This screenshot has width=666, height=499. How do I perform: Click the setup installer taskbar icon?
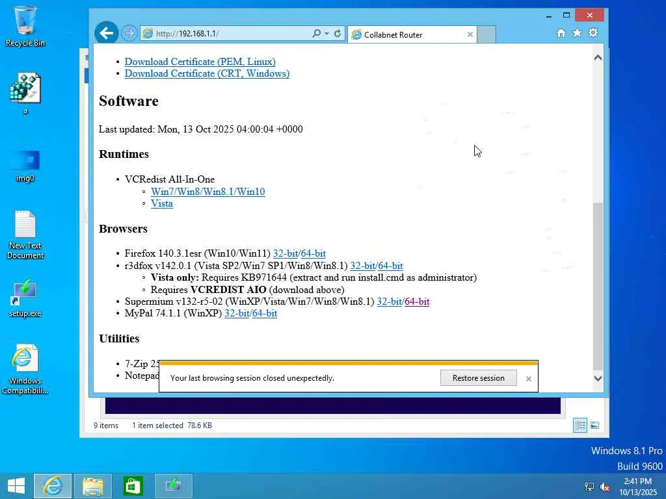[x=173, y=486]
